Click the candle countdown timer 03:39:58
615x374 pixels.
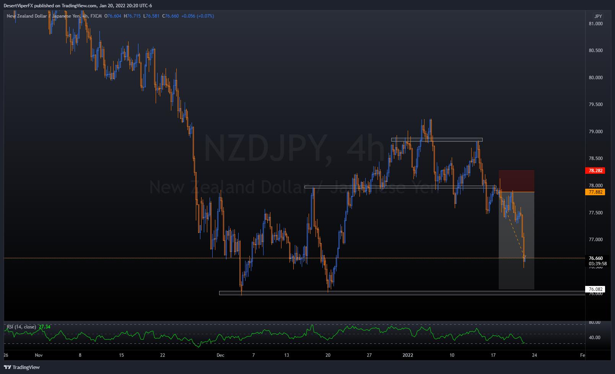point(597,264)
